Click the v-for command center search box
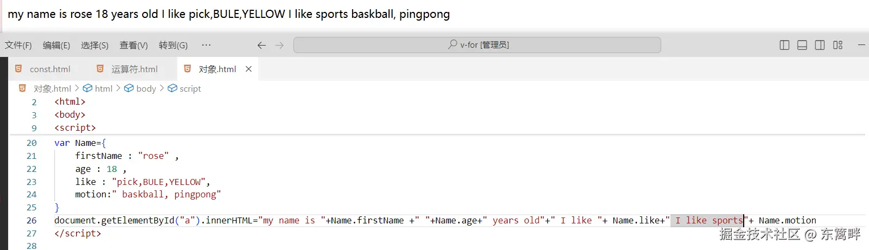Viewport: 869px width, 250px height. pyautogui.click(x=477, y=45)
